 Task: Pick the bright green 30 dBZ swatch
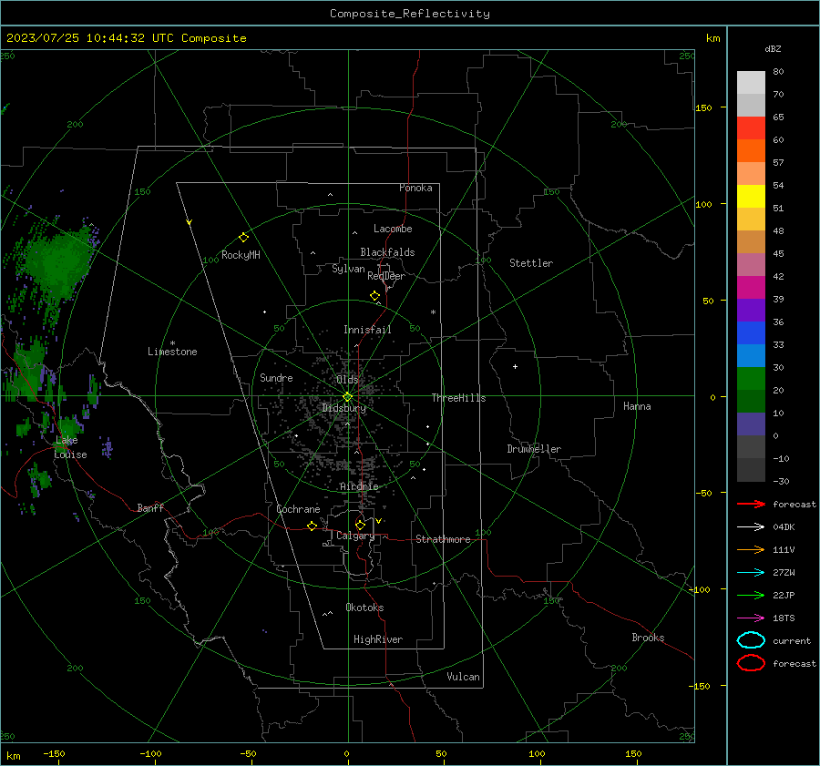[751, 378]
